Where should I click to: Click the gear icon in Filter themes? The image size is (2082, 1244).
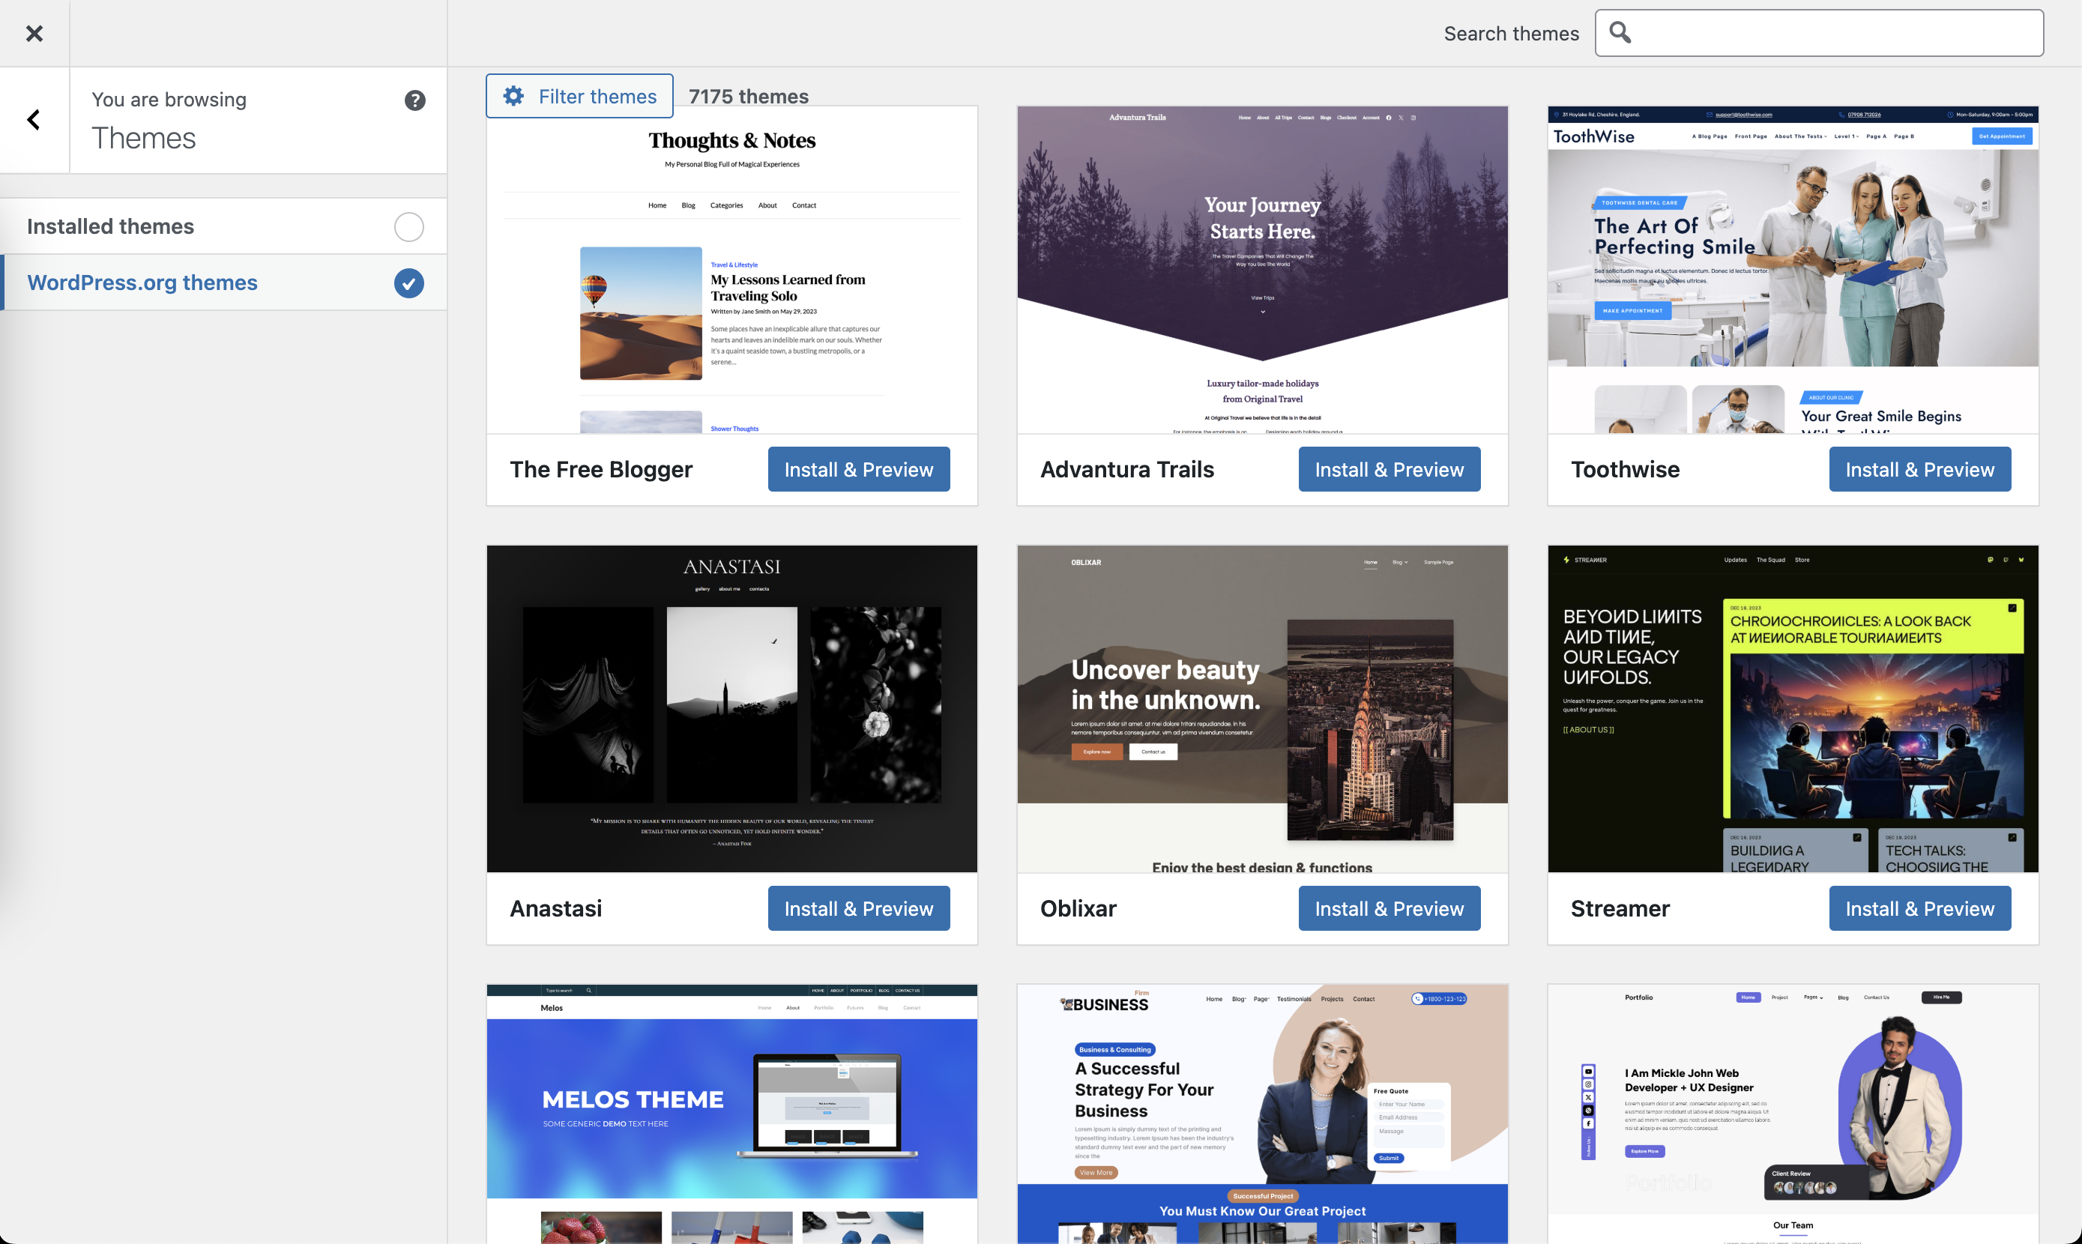click(x=514, y=97)
